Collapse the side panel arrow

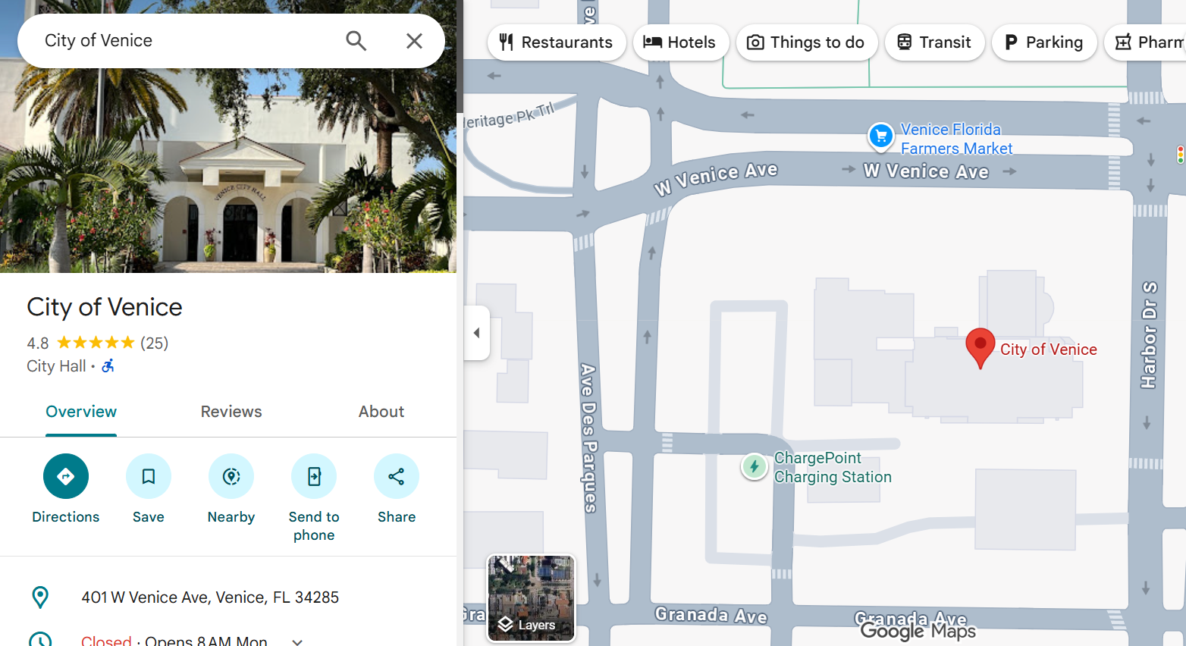[477, 333]
